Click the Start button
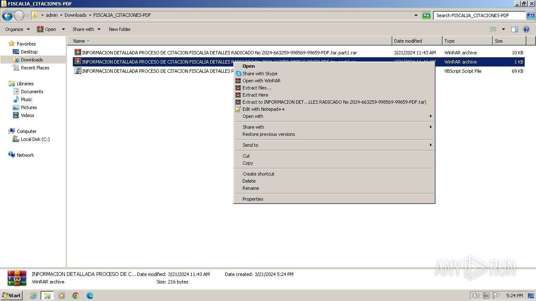Viewport: 536px width, 301px height. point(12,296)
